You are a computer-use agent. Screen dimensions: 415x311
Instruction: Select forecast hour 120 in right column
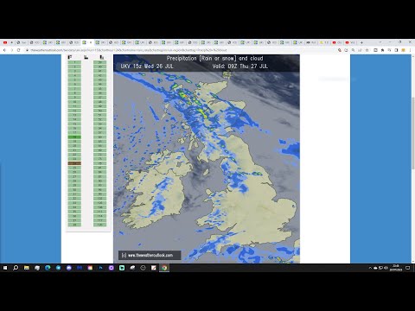pos(99,225)
